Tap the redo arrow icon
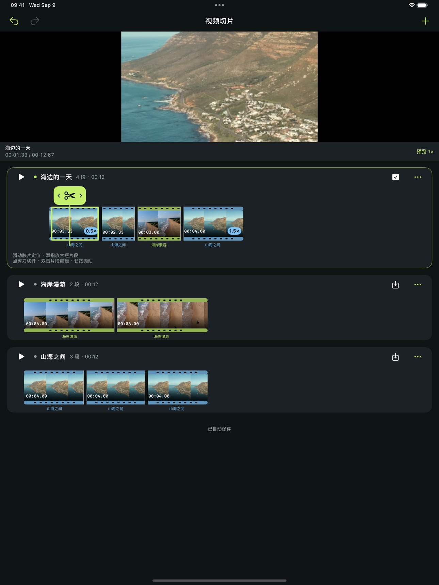The image size is (439, 585). click(35, 21)
